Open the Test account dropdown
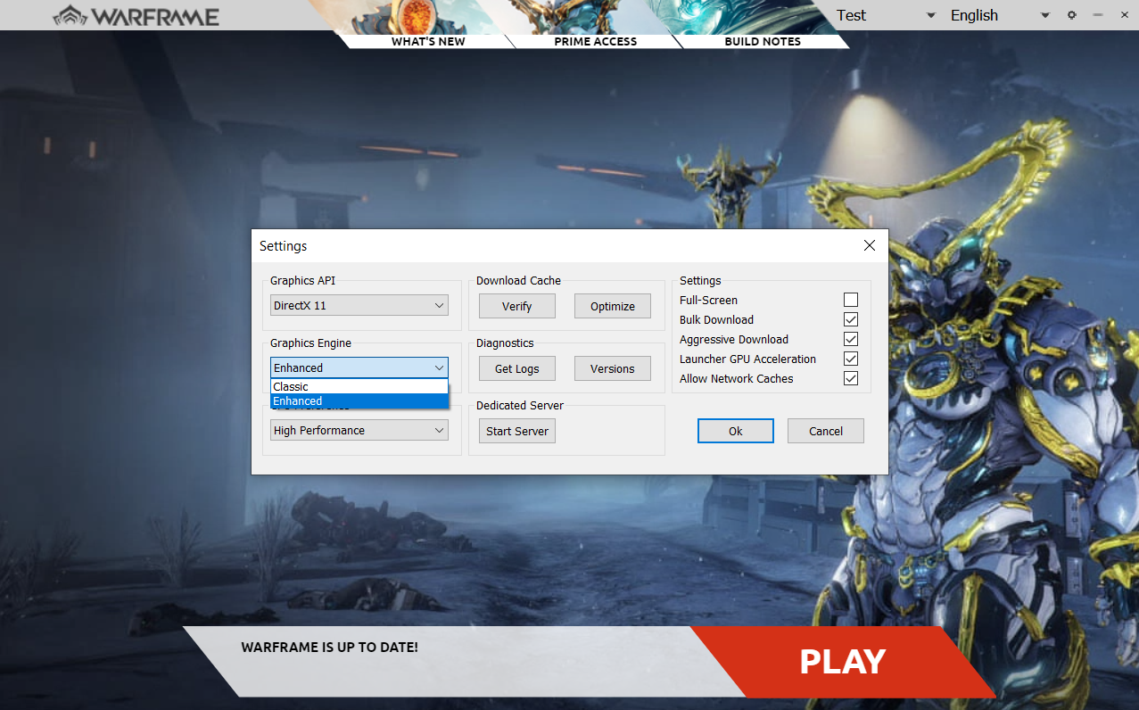 point(886,15)
